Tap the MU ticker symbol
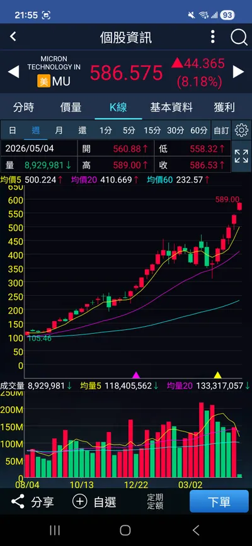This screenshot has height=546, width=252. pyautogui.click(x=61, y=81)
